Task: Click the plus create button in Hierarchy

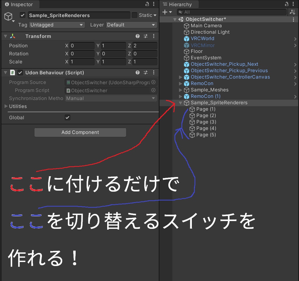Action: pos(165,12)
